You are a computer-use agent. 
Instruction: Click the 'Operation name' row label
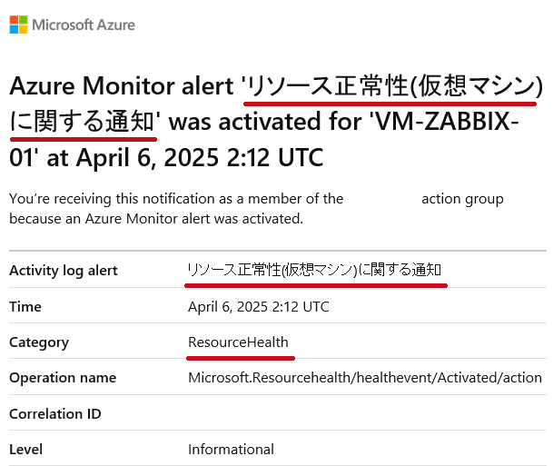63,378
